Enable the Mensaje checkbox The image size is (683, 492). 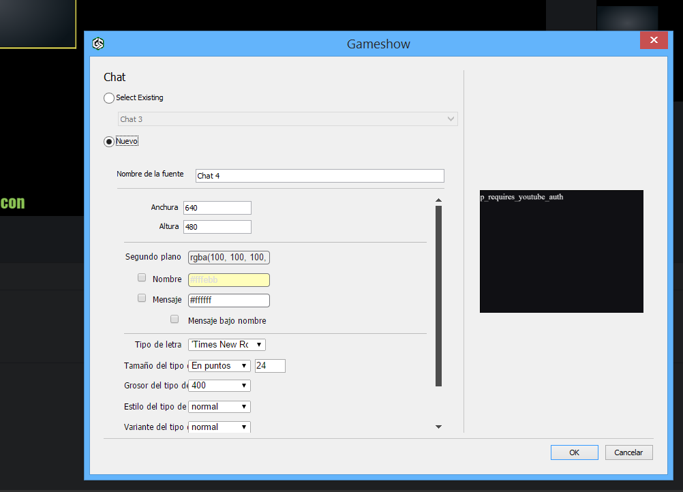point(142,298)
